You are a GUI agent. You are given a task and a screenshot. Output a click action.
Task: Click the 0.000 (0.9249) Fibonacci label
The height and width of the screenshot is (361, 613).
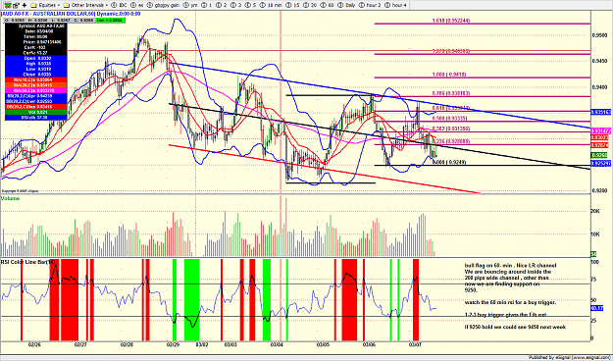[448, 162]
